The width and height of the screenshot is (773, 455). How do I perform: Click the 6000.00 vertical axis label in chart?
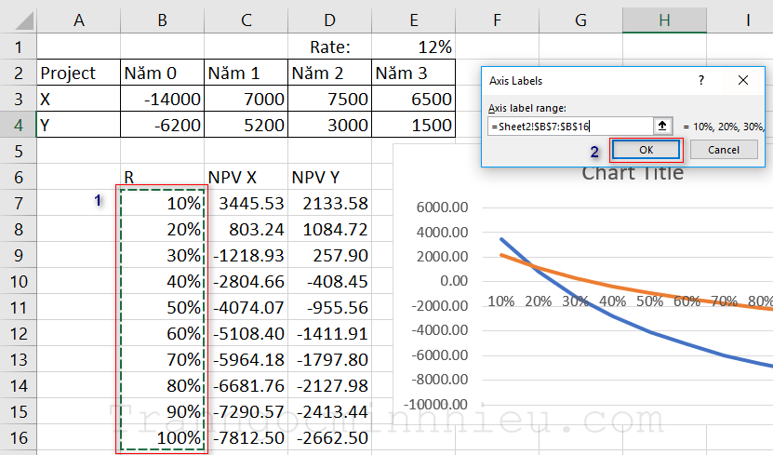point(441,208)
